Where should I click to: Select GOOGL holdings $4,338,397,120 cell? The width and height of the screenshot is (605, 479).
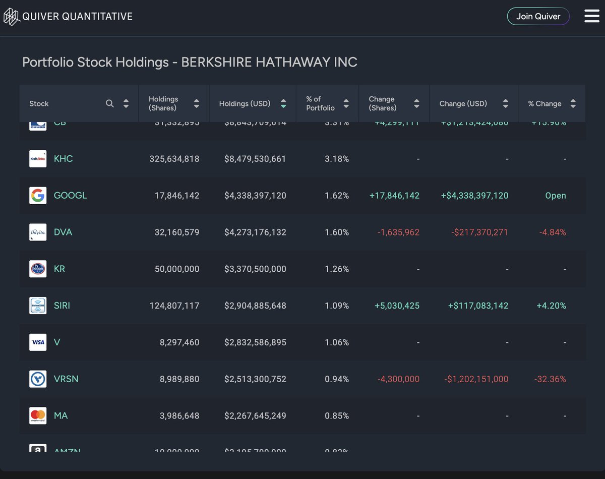click(x=255, y=196)
